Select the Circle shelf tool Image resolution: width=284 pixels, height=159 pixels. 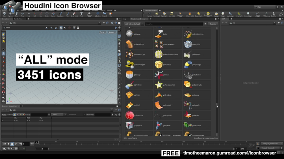pyautogui.click(x=47, y=14)
